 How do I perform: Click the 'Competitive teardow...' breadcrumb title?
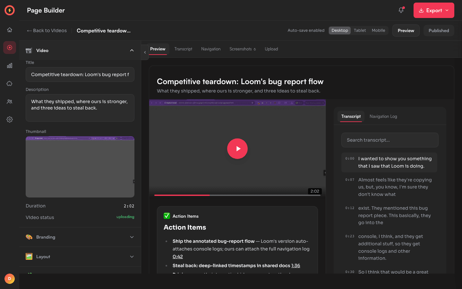click(104, 31)
